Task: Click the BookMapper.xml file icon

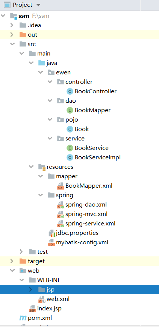Action: tap(61, 186)
